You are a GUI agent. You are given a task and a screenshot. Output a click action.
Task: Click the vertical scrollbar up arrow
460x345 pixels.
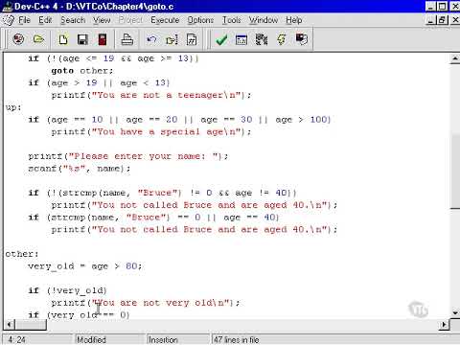[x=454, y=58]
